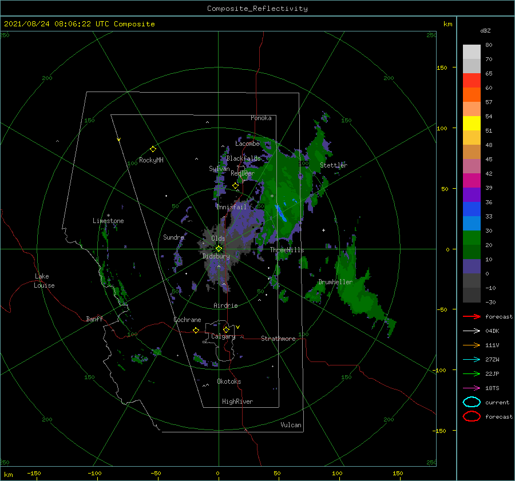Screen dimensions: 515x481
Task: Click the Innisfail city label
Action: coord(231,207)
